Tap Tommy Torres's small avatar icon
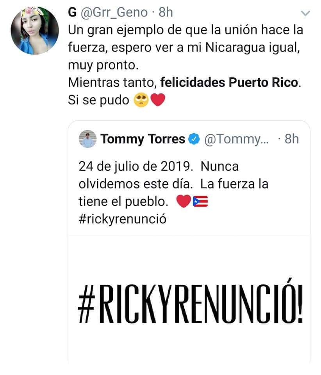Screen dimensions: 321x375 coord(87,139)
